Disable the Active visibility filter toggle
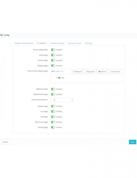The height and width of the screenshot is (178, 137). point(53,50)
